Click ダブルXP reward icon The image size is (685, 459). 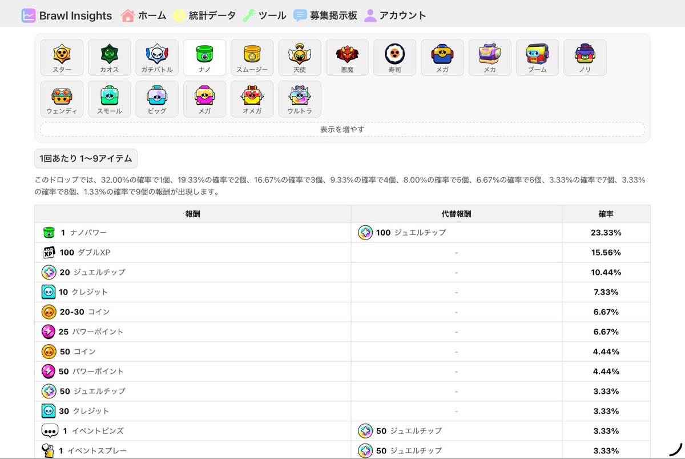(x=49, y=252)
